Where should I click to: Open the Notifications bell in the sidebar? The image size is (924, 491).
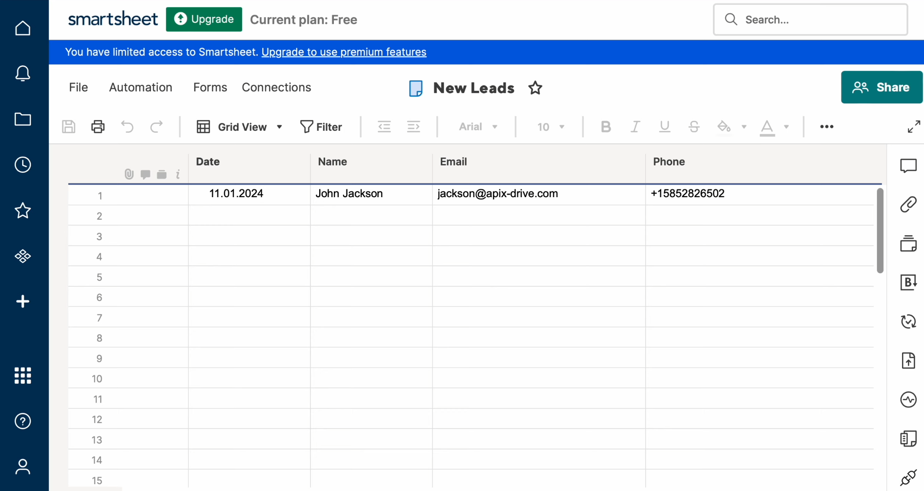click(22, 74)
